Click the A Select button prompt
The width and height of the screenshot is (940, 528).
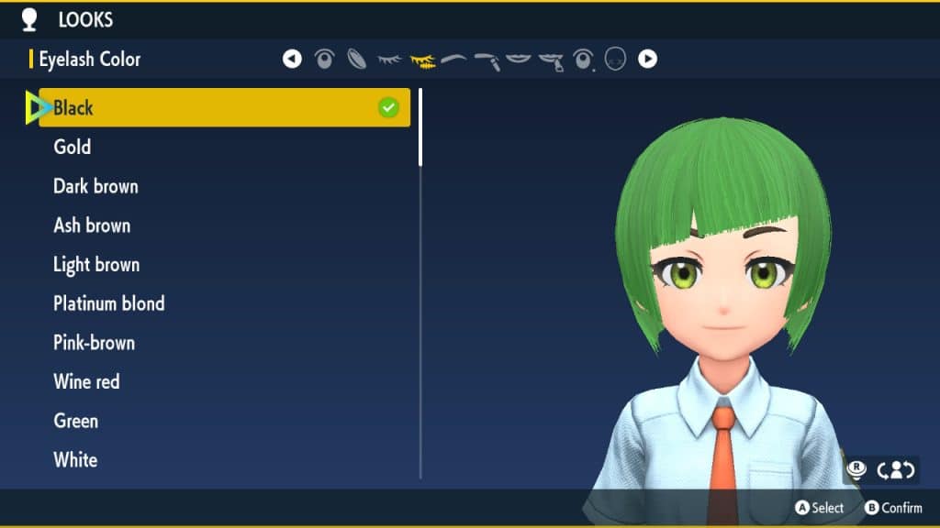pos(820,508)
